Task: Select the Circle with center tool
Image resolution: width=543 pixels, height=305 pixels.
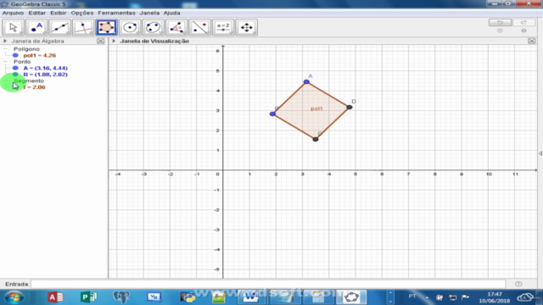Action: tap(130, 27)
